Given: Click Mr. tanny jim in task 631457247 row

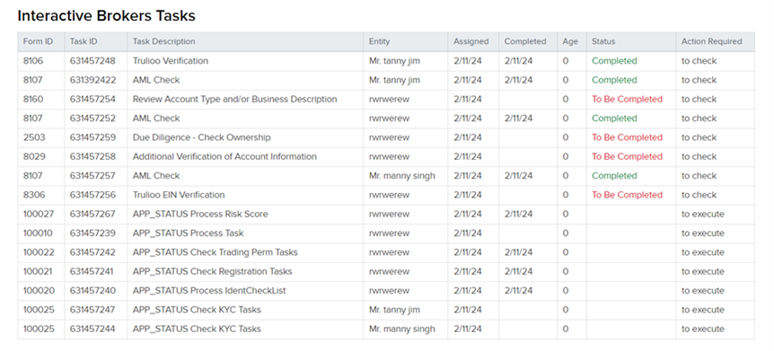Looking at the screenshot, I should (394, 310).
